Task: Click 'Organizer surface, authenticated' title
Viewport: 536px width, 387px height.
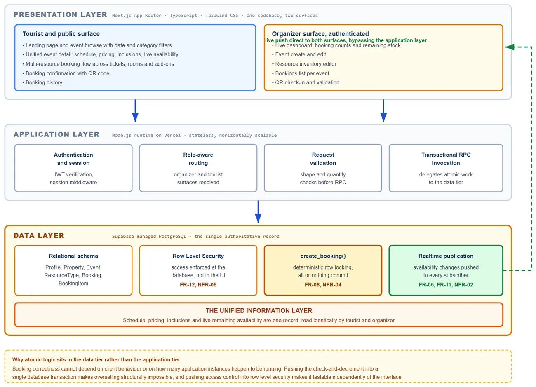Action: 320,34
